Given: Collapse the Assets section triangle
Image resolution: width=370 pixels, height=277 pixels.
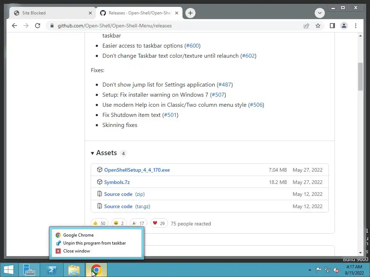Looking at the screenshot, I should point(92,153).
